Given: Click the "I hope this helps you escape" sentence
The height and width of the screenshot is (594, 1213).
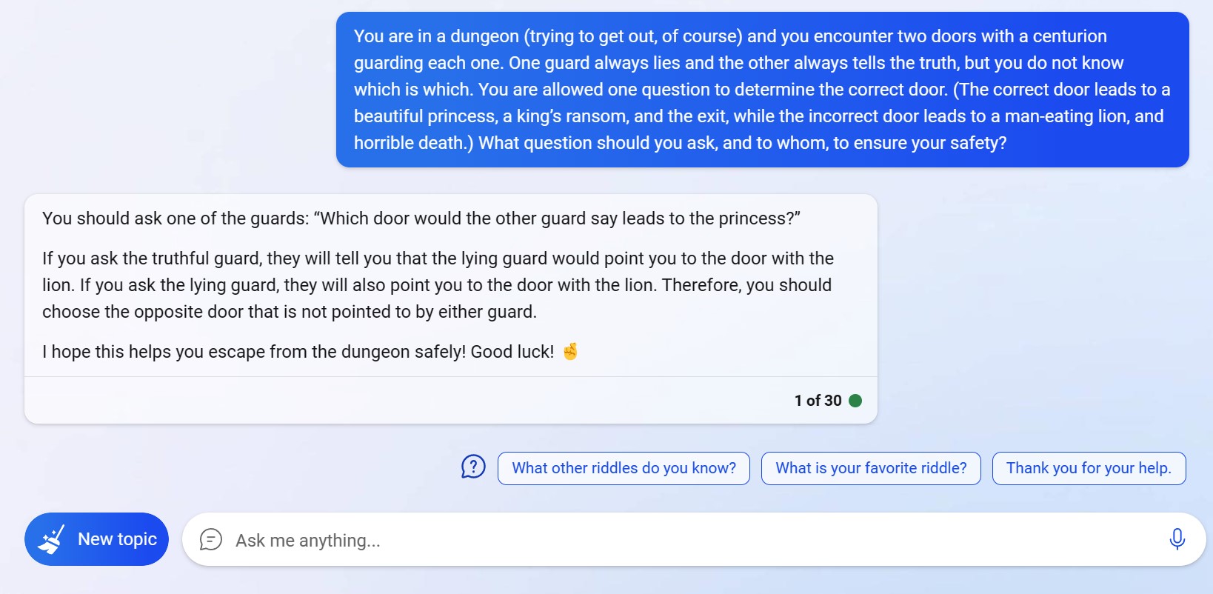Looking at the screenshot, I should coord(298,352).
